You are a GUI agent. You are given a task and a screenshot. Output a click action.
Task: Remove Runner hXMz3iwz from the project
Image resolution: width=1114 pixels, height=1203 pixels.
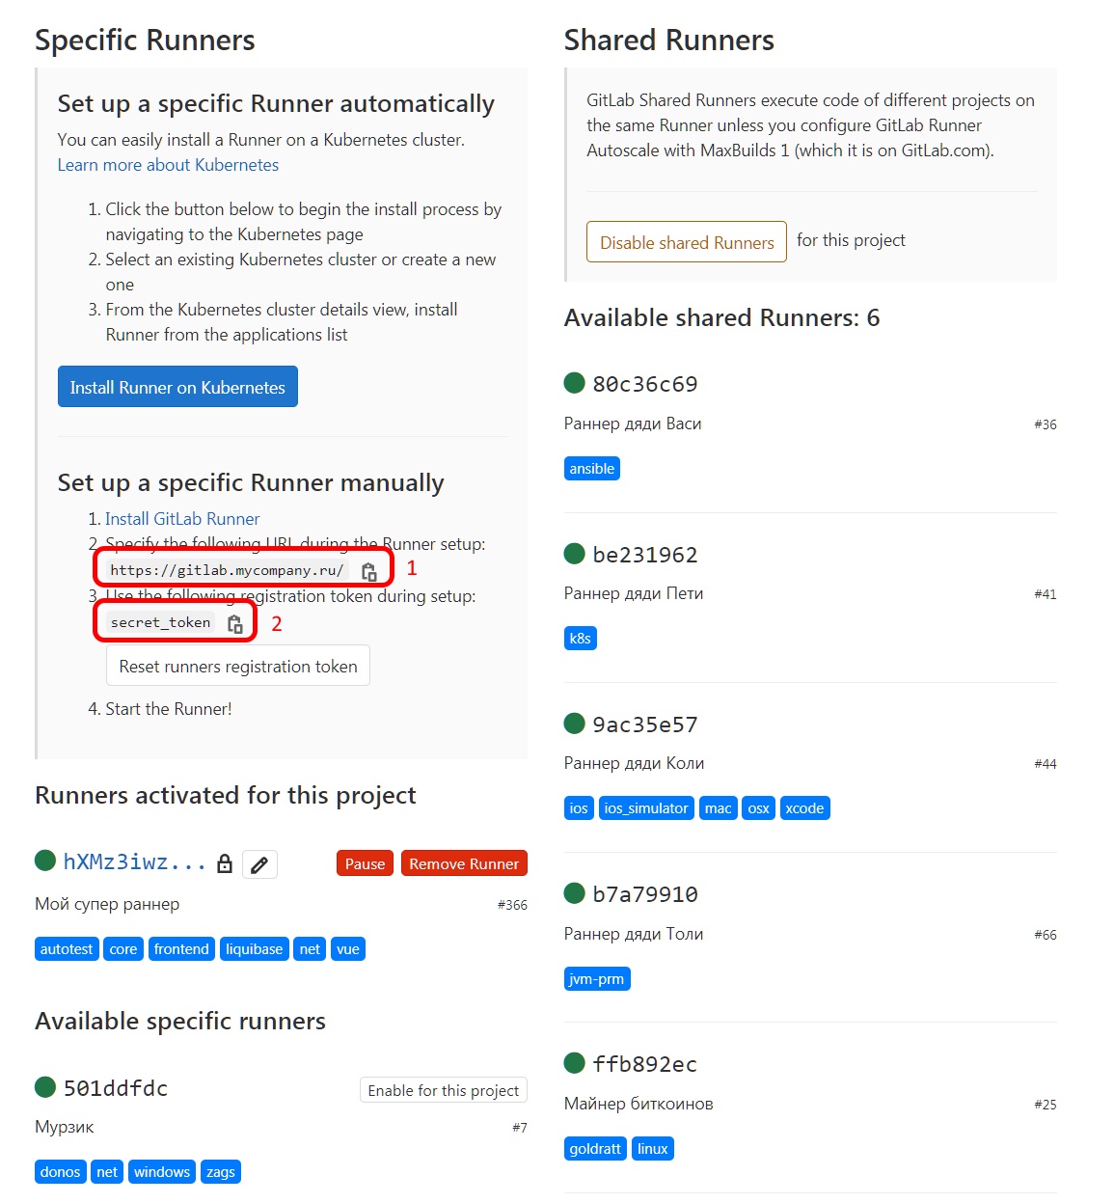click(464, 862)
